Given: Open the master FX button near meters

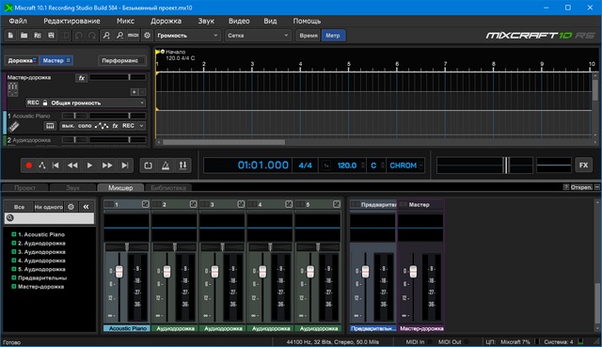Looking at the screenshot, I should [x=583, y=166].
